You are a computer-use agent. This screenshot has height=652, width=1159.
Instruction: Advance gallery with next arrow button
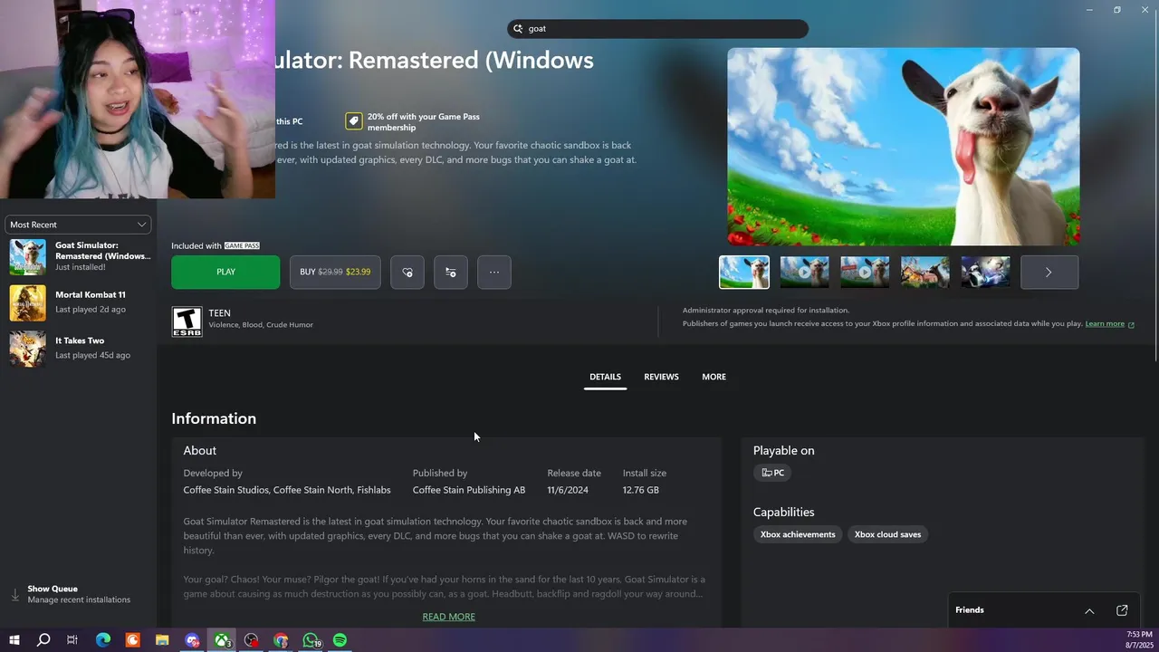(x=1049, y=272)
